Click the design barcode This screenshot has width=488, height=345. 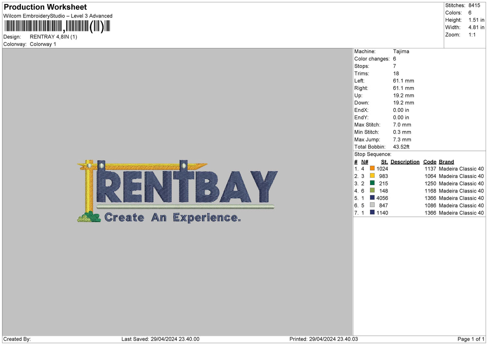click(x=57, y=27)
